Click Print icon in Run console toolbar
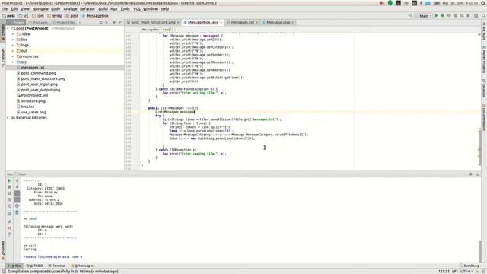 pyautogui.click(x=17, y=206)
